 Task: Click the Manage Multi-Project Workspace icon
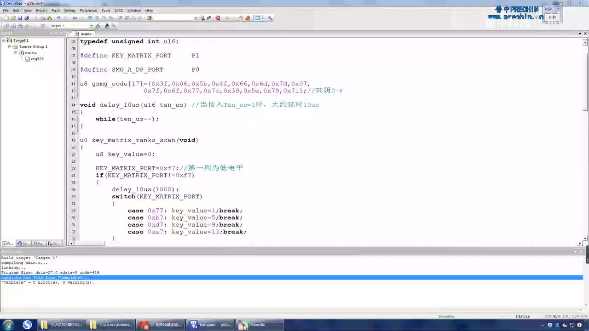[114, 26]
